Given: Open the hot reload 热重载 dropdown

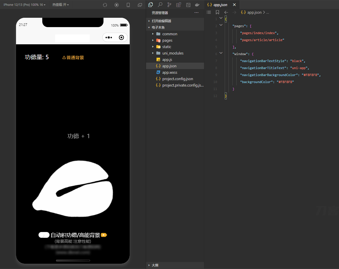Looking at the screenshot, I should click(x=60, y=5).
